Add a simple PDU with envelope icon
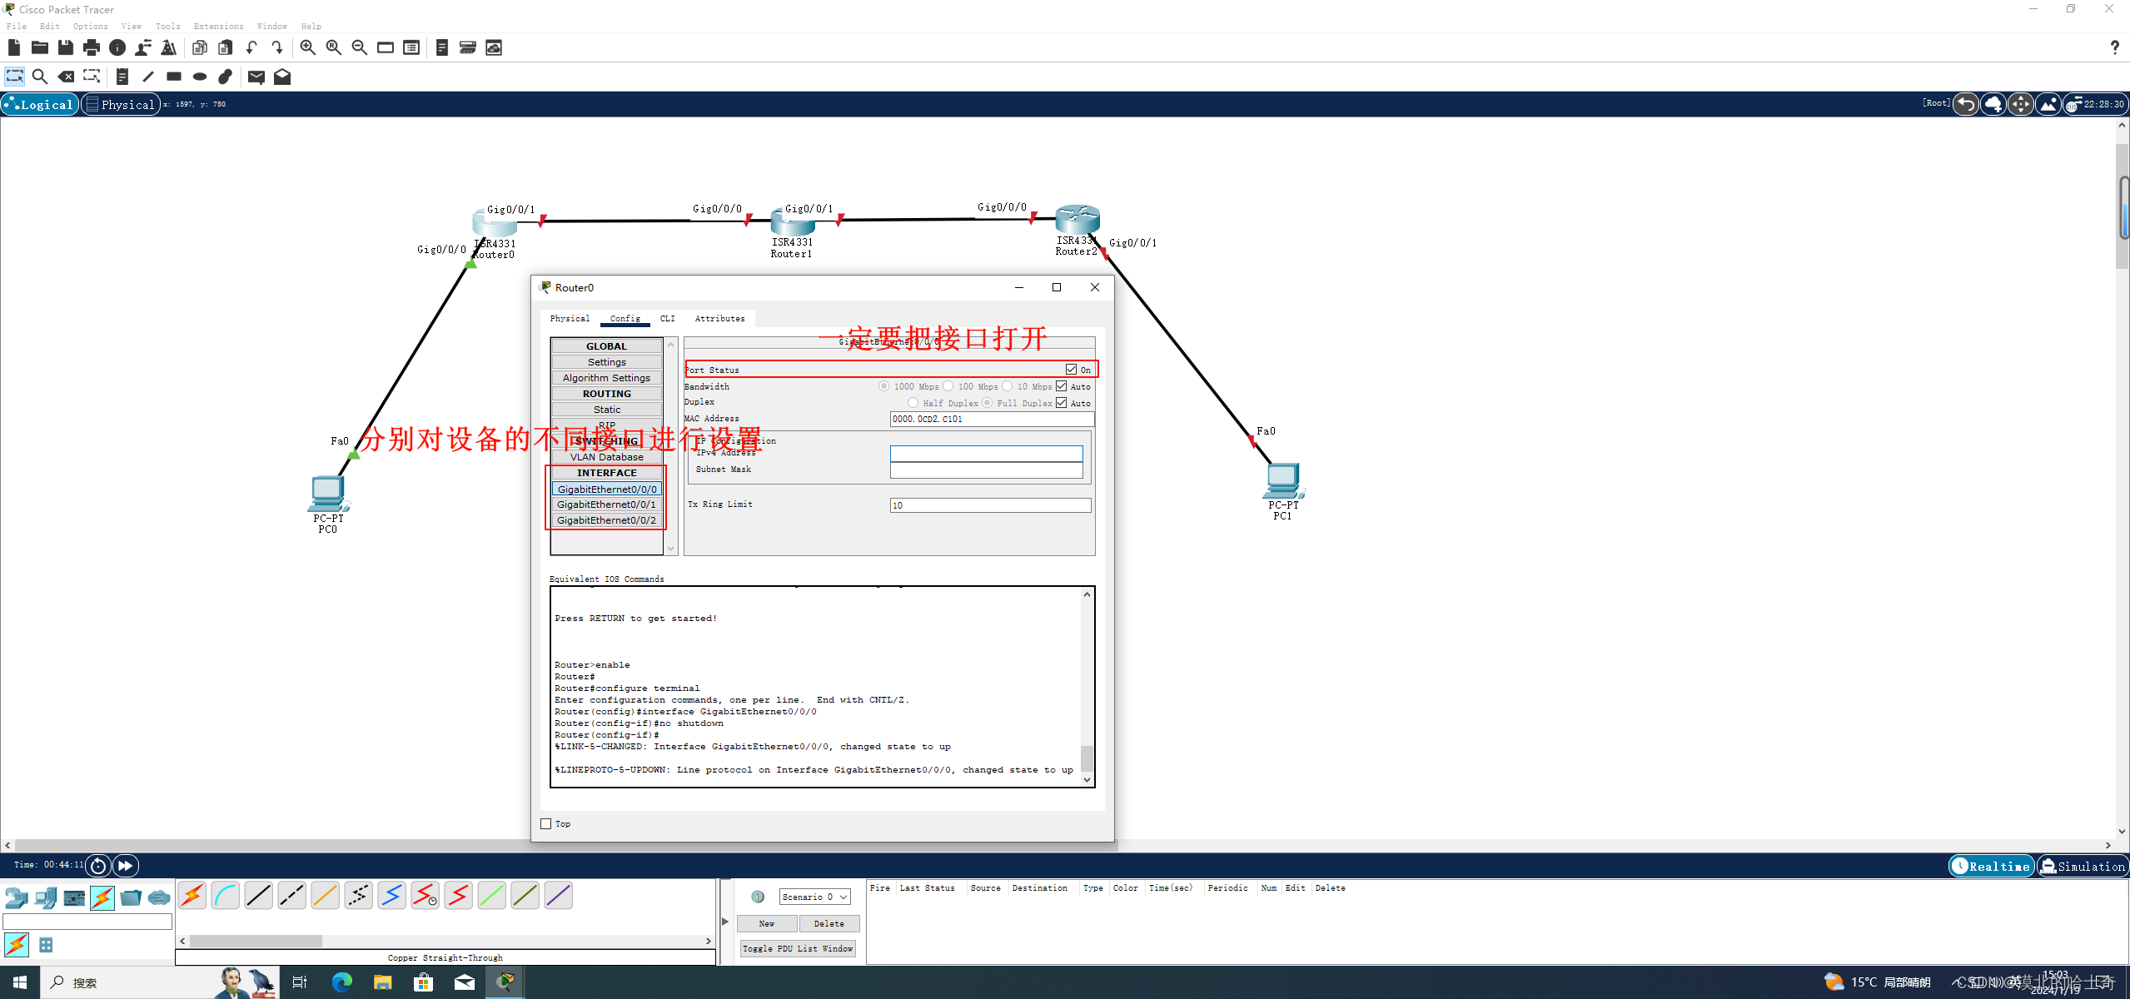This screenshot has height=999, width=2130. 256,77
